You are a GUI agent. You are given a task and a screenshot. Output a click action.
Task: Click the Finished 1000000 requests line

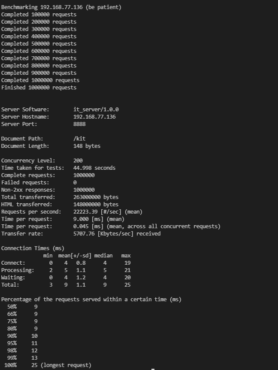(39, 88)
